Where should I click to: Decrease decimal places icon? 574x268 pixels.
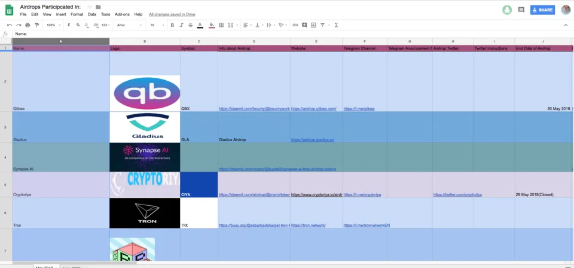(x=86, y=25)
